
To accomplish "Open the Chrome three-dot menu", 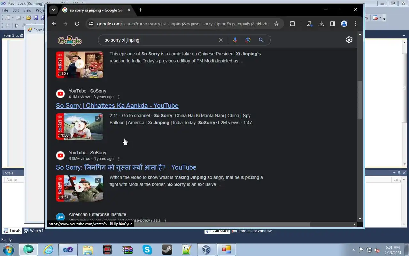I will pyautogui.click(x=356, y=24).
